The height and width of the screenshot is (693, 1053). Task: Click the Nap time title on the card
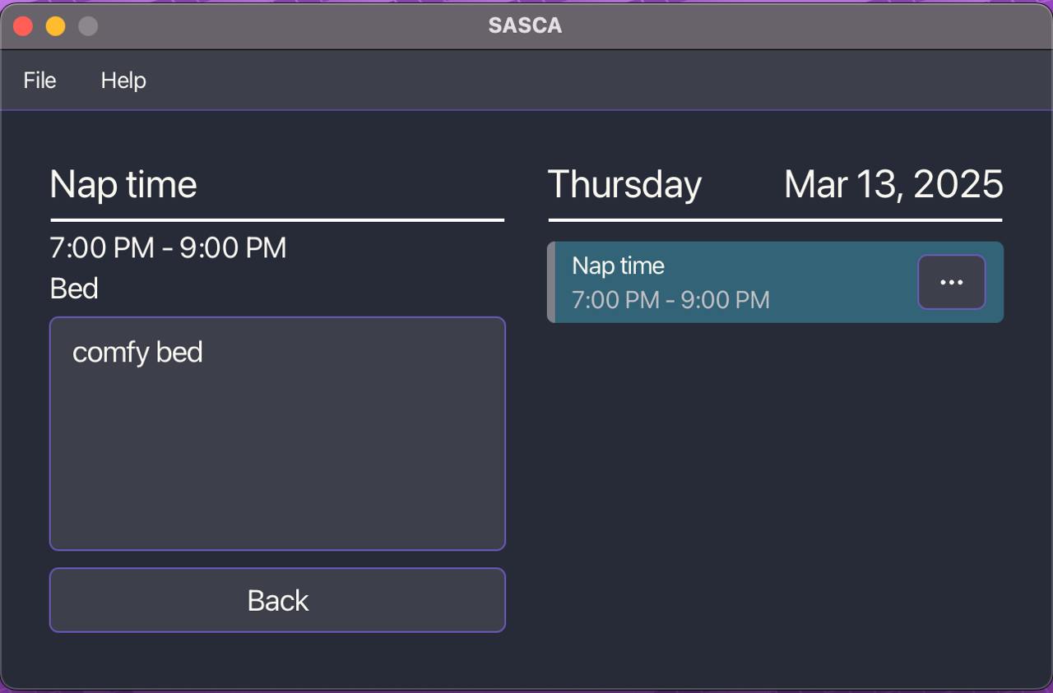point(618,266)
